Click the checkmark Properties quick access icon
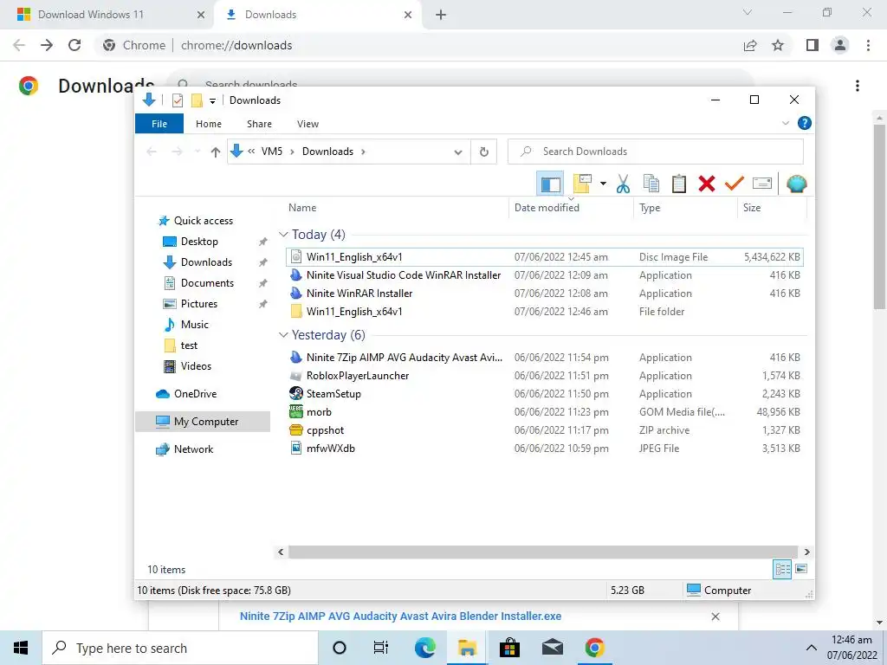 click(x=177, y=100)
